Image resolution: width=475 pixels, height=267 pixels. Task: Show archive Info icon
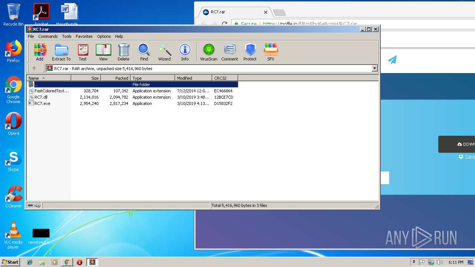(x=185, y=52)
